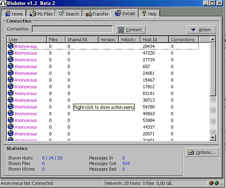Click Messages Out value 569
Viewport: 226px width, 188px height.
(126, 163)
